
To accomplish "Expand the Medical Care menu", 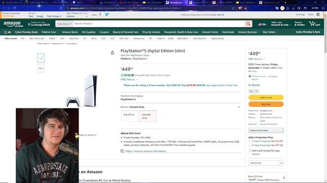I will click(50, 32).
